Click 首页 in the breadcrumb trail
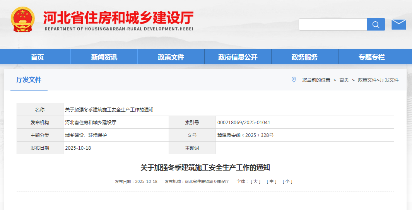The height and width of the screenshot is (210, 412). tap(344, 80)
